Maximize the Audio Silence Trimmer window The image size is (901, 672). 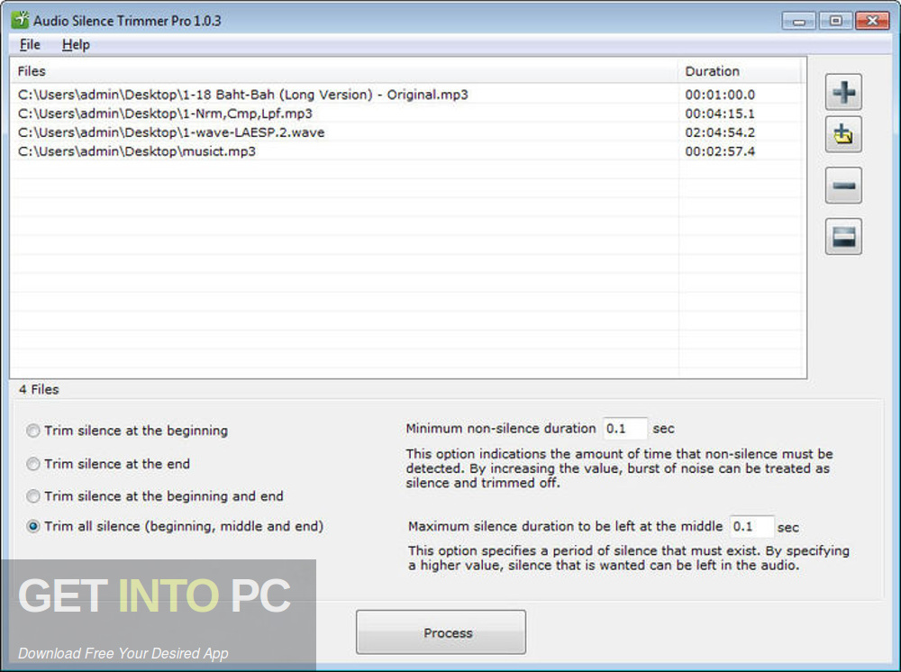(835, 21)
